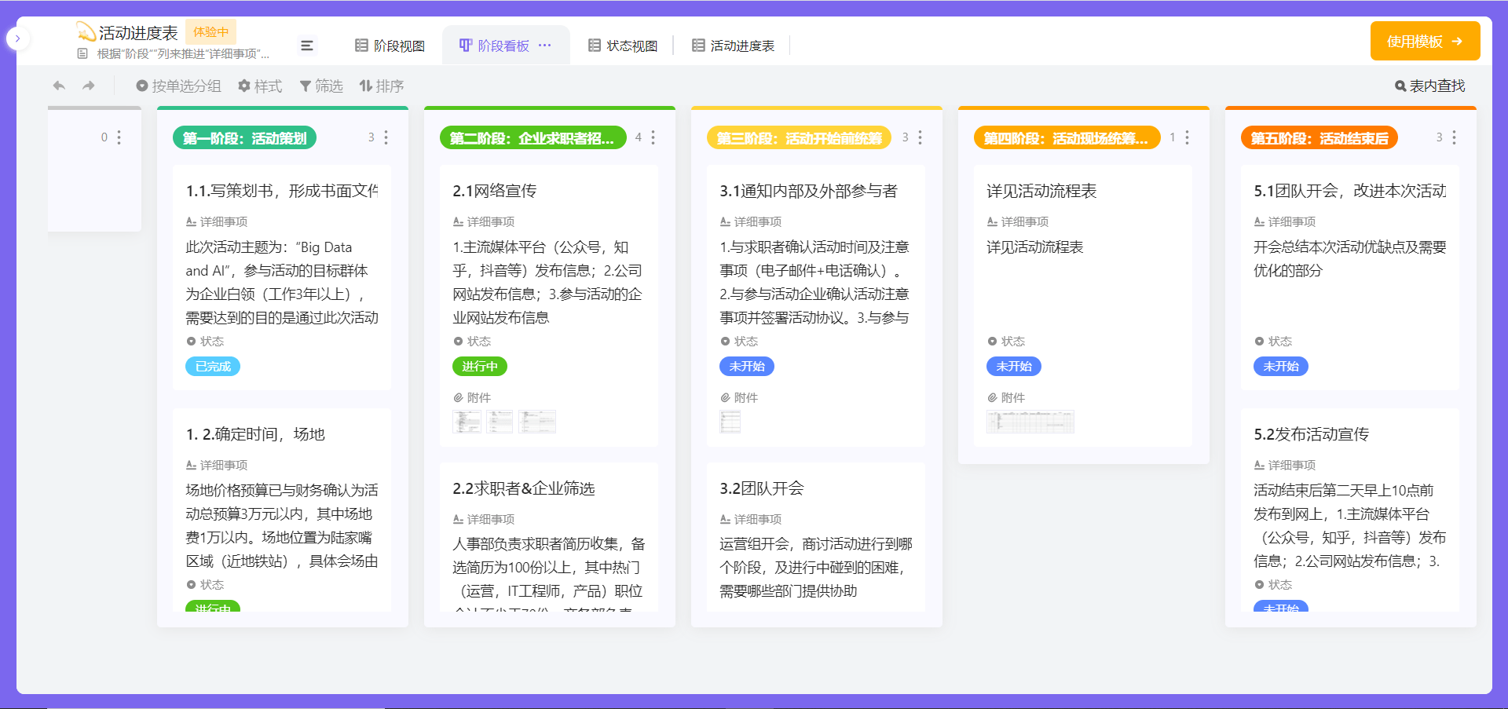Click the 按单选分组 grouping icon

(142, 86)
